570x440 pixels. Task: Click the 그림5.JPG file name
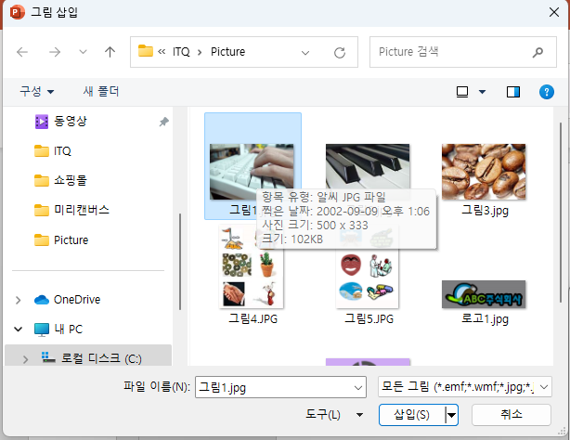[369, 319]
